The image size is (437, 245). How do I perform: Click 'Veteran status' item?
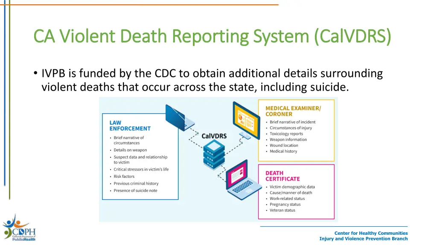click(283, 210)
